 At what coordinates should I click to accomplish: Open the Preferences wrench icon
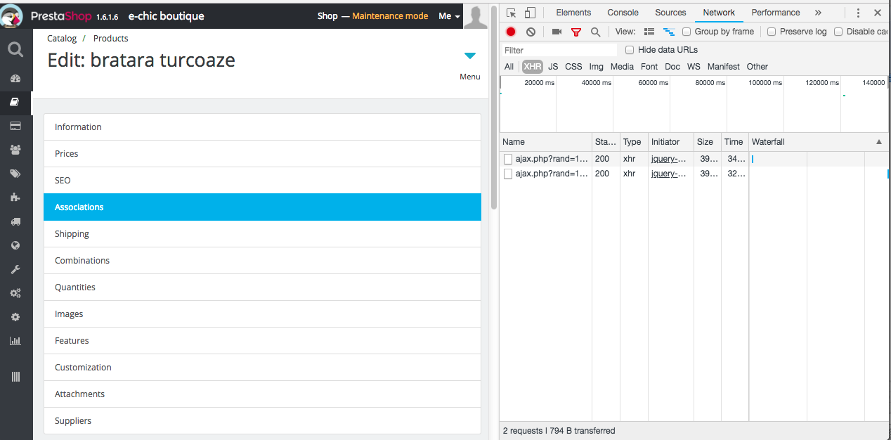[x=15, y=269]
